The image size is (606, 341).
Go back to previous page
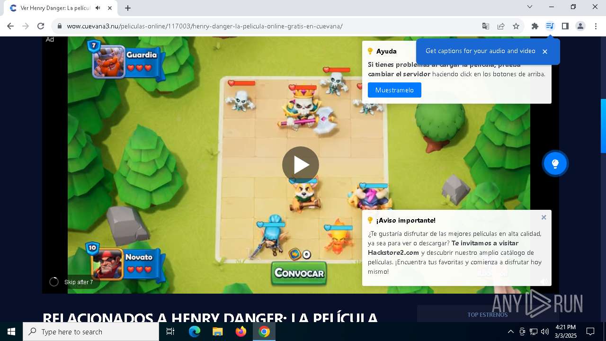point(10,26)
